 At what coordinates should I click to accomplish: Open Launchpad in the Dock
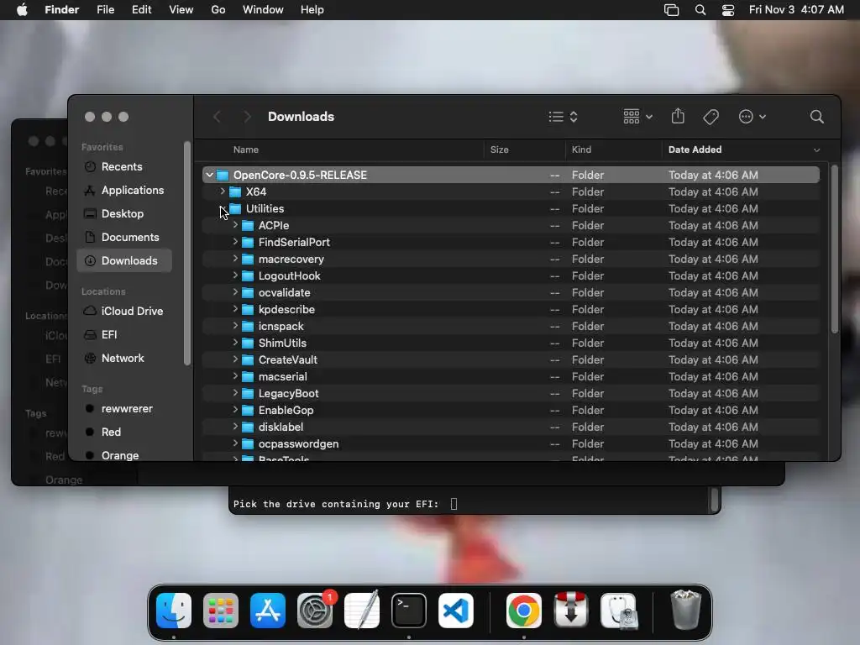tap(221, 611)
